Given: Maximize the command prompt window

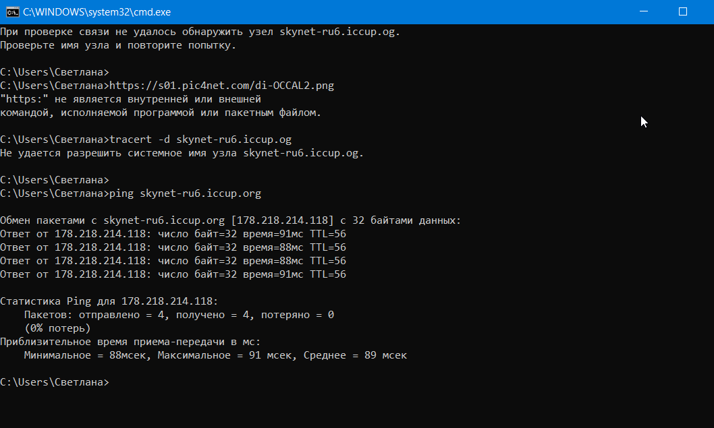Looking at the screenshot, I should 682,11.
